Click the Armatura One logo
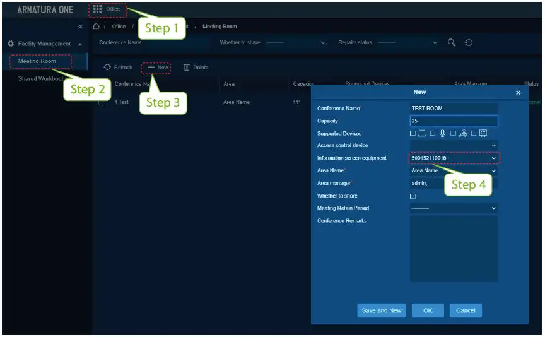545x337 pixels. pos(45,9)
